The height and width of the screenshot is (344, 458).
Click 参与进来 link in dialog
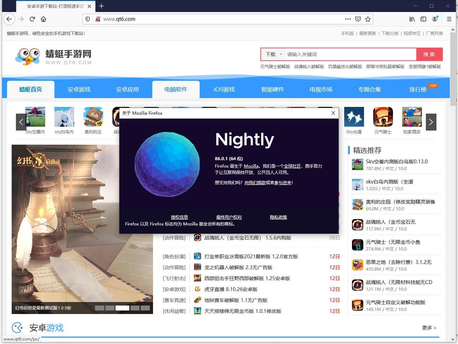pos(283,182)
